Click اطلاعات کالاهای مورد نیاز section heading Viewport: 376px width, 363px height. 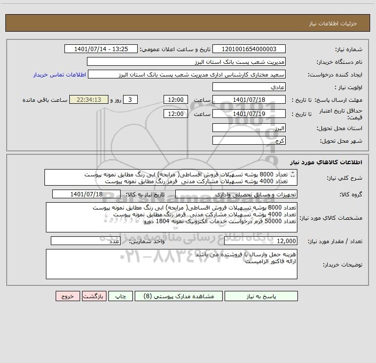[x=326, y=162]
